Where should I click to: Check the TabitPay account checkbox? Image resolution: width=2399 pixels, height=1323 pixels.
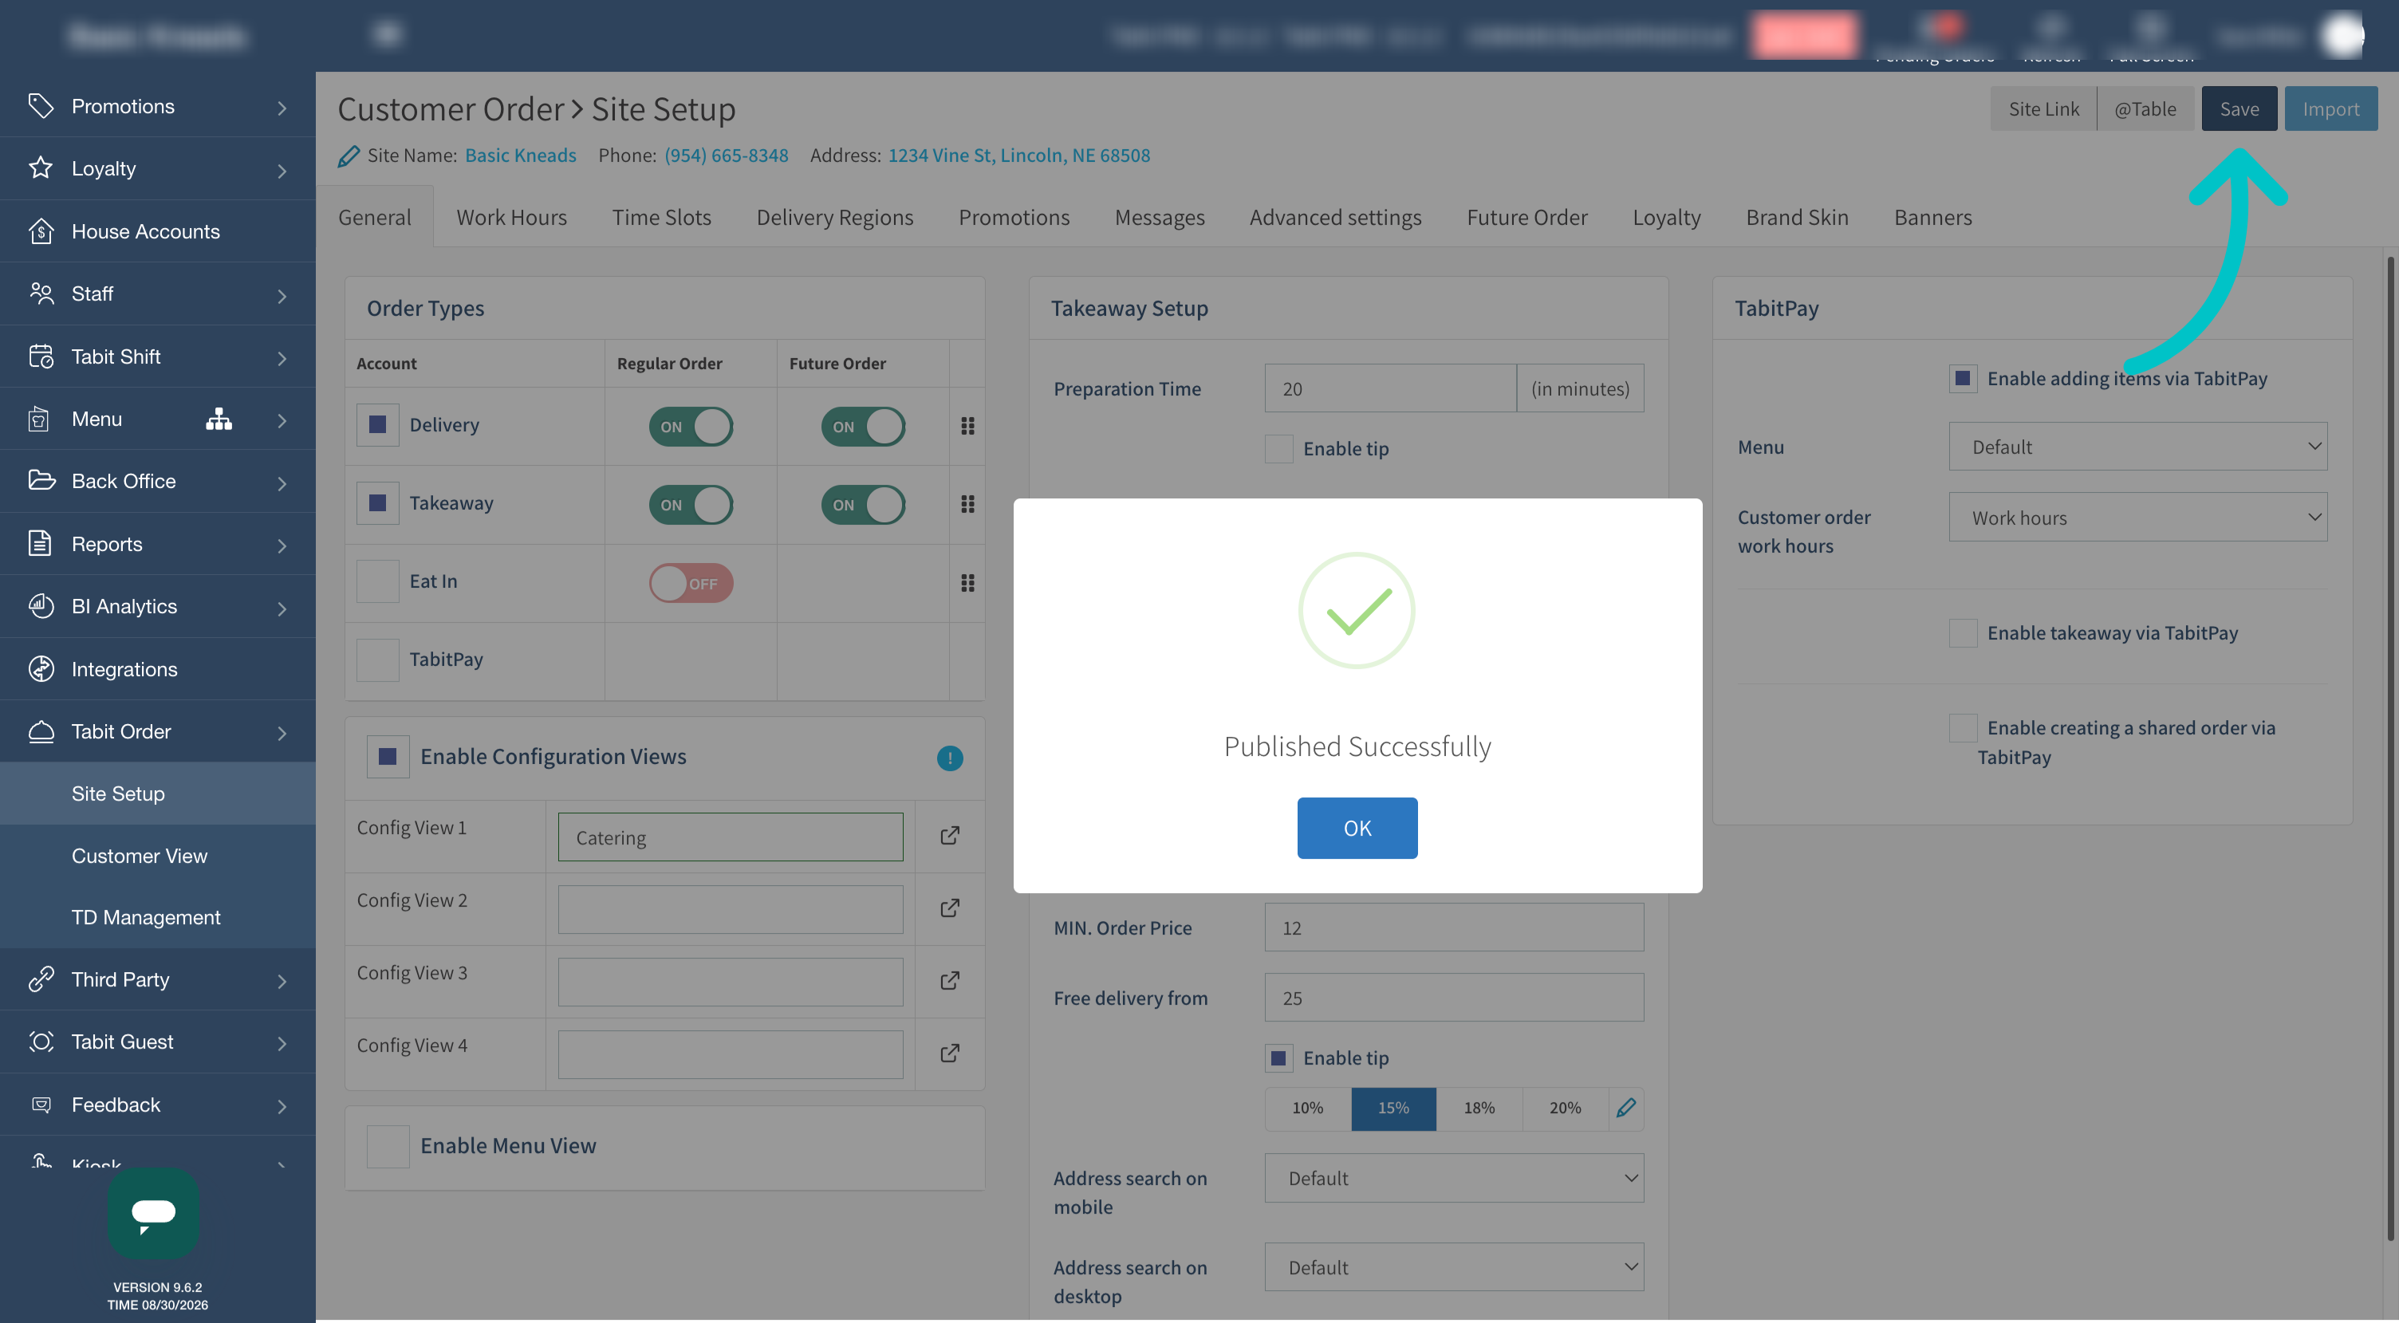pos(377,660)
